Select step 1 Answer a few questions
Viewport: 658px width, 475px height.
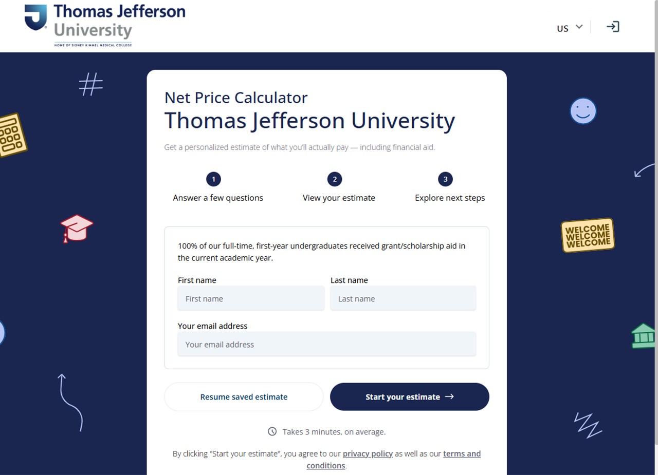pos(213,179)
